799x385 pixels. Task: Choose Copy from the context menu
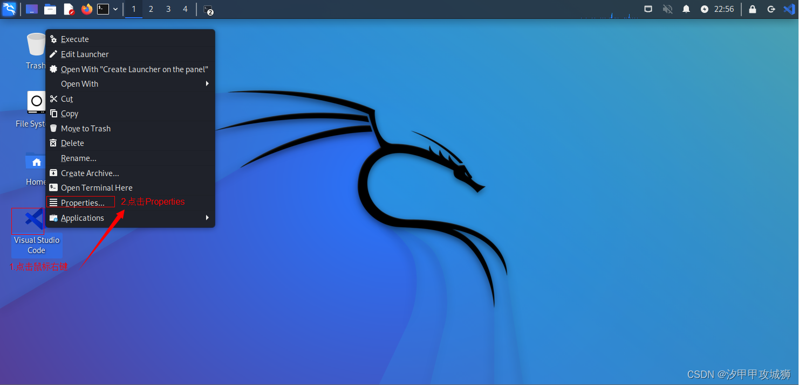point(130,114)
